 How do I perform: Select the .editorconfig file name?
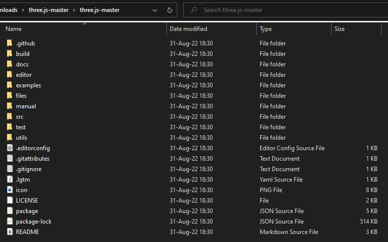coord(33,148)
